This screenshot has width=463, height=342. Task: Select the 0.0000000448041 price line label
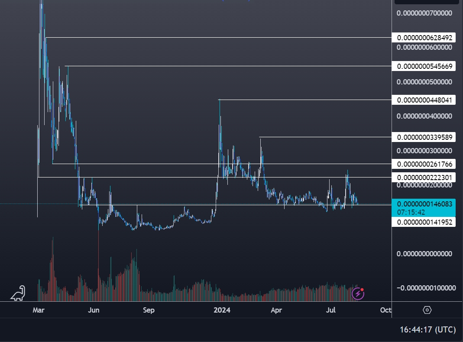pos(424,100)
